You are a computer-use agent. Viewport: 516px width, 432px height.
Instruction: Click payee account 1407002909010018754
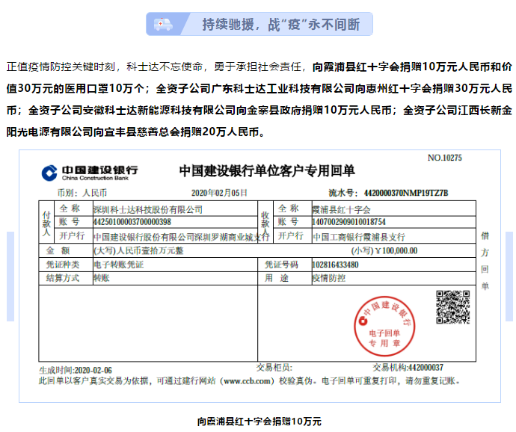pyautogui.click(x=348, y=222)
